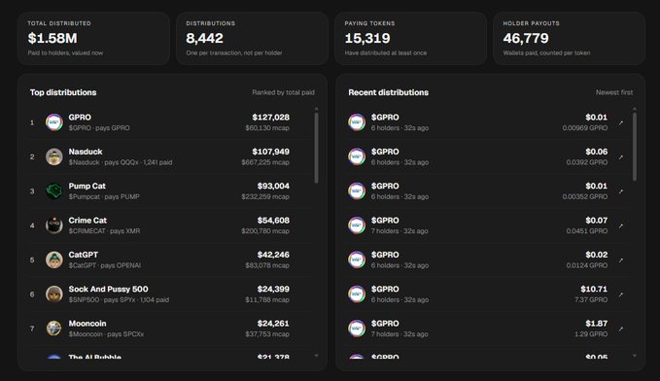
Task: Click the Recent distributions scroll-up arrow
Action: point(635,109)
